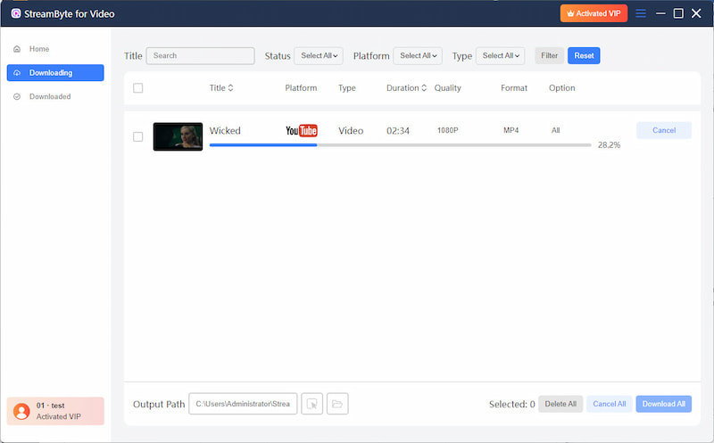Click the Platform column header
Image resolution: width=714 pixels, height=443 pixels.
[x=301, y=87]
